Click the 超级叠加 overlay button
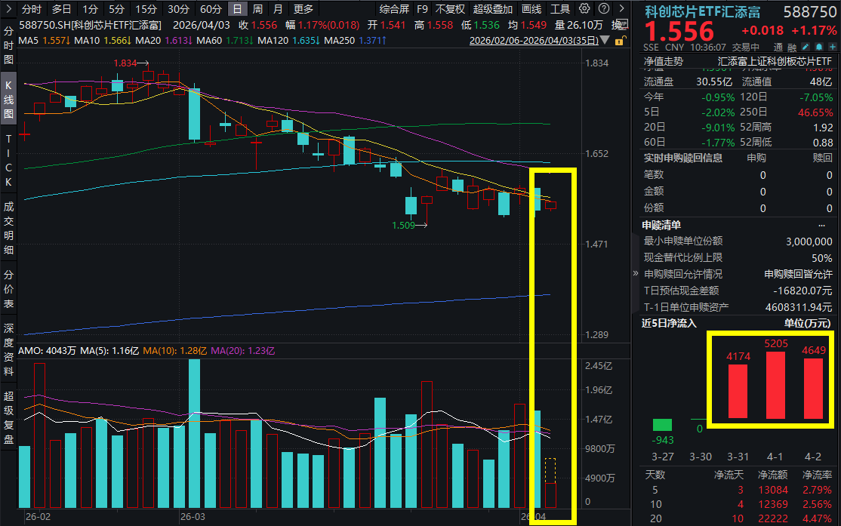The width and height of the screenshot is (841, 526). (x=494, y=8)
